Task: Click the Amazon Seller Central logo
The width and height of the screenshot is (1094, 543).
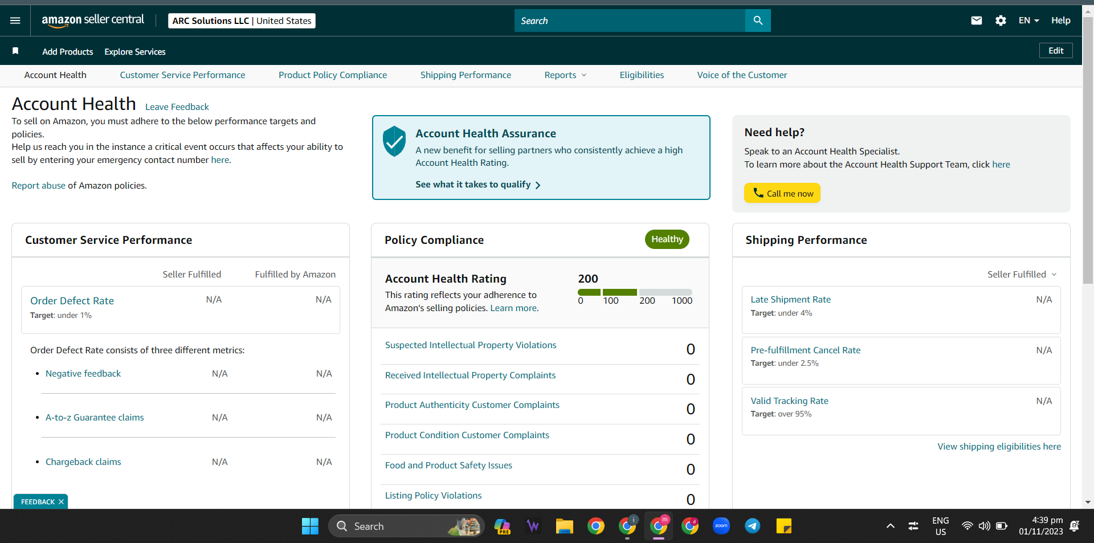Action: [93, 20]
